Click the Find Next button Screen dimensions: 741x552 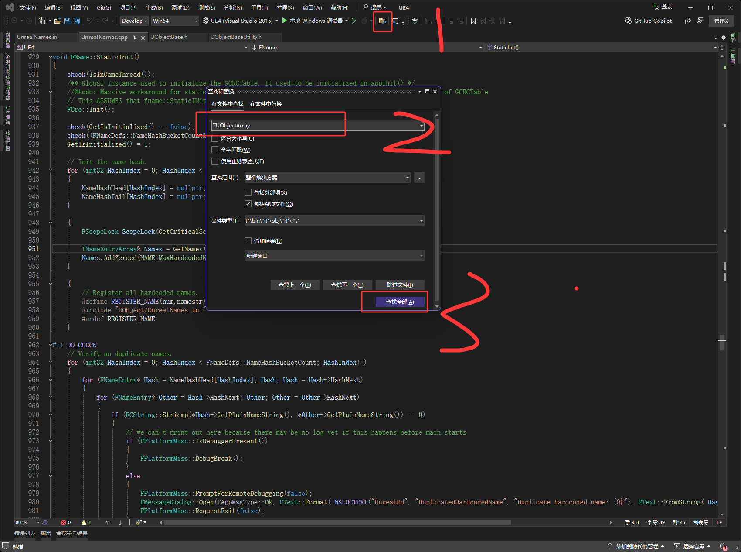347,285
